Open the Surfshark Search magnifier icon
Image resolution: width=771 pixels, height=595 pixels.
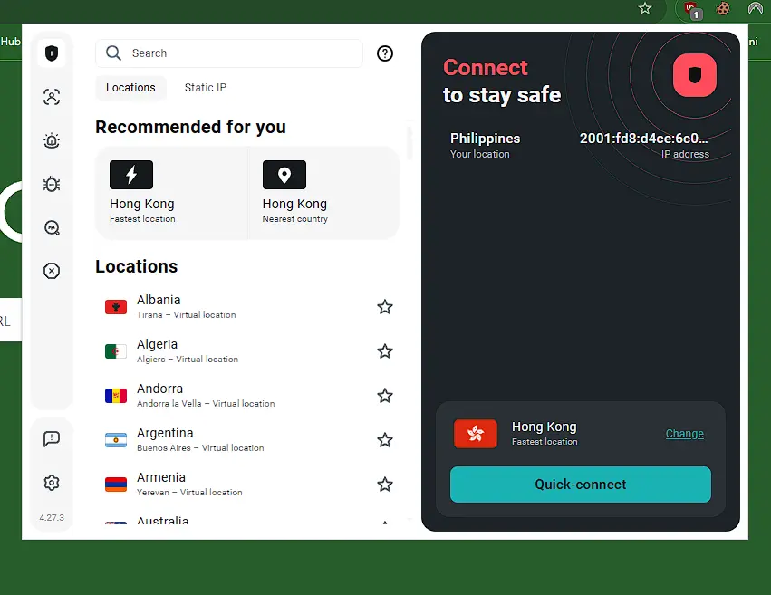click(52, 227)
